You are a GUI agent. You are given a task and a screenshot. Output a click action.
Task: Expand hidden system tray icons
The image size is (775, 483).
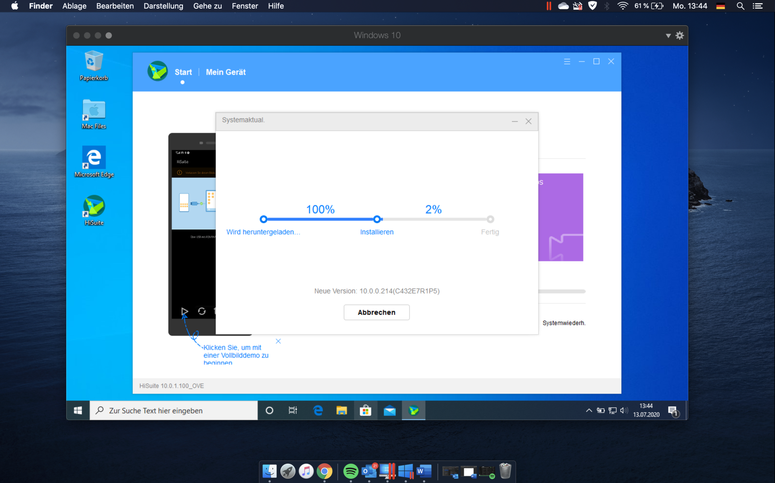click(589, 410)
